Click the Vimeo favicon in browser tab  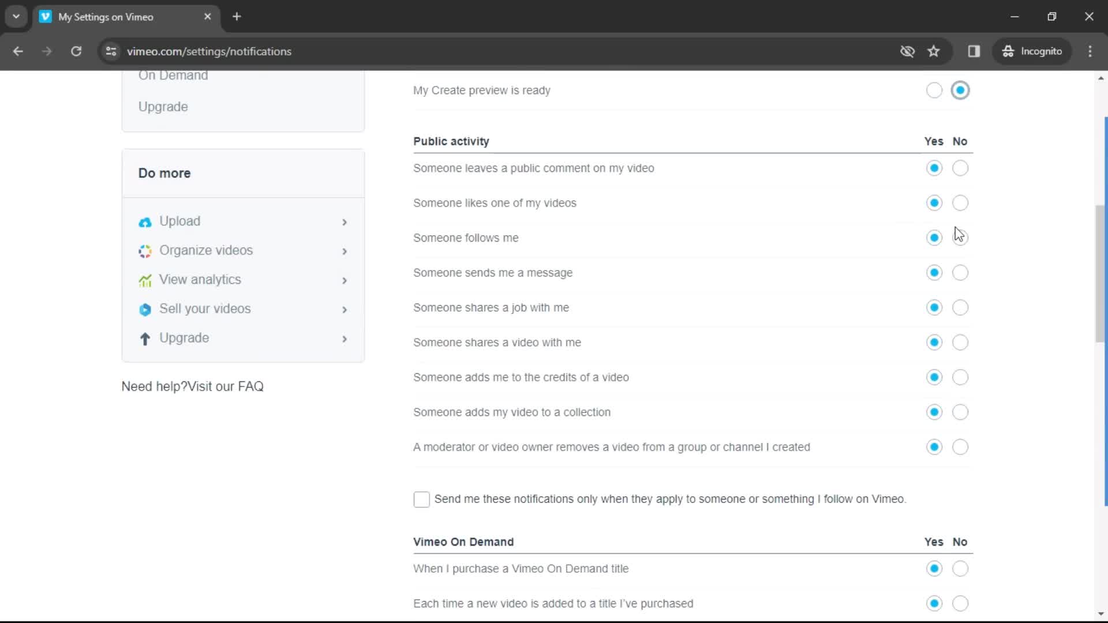click(46, 17)
